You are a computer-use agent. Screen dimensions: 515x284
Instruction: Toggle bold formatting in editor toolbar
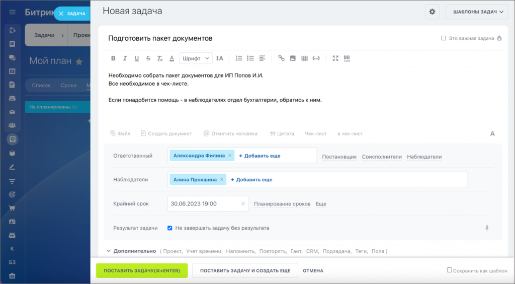(x=113, y=58)
